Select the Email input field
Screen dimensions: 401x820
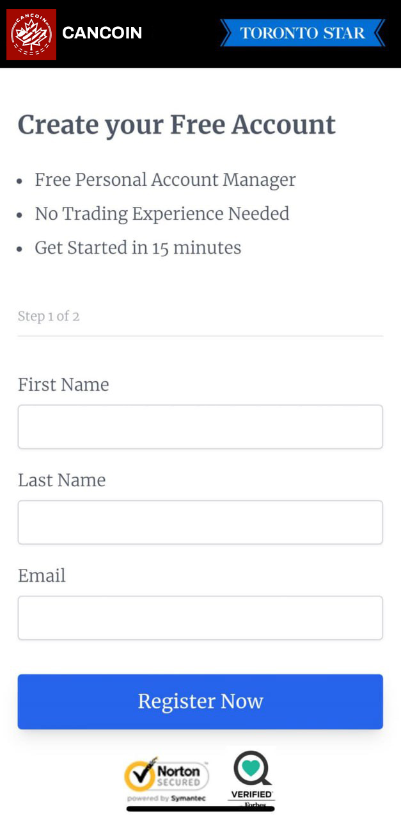200,618
